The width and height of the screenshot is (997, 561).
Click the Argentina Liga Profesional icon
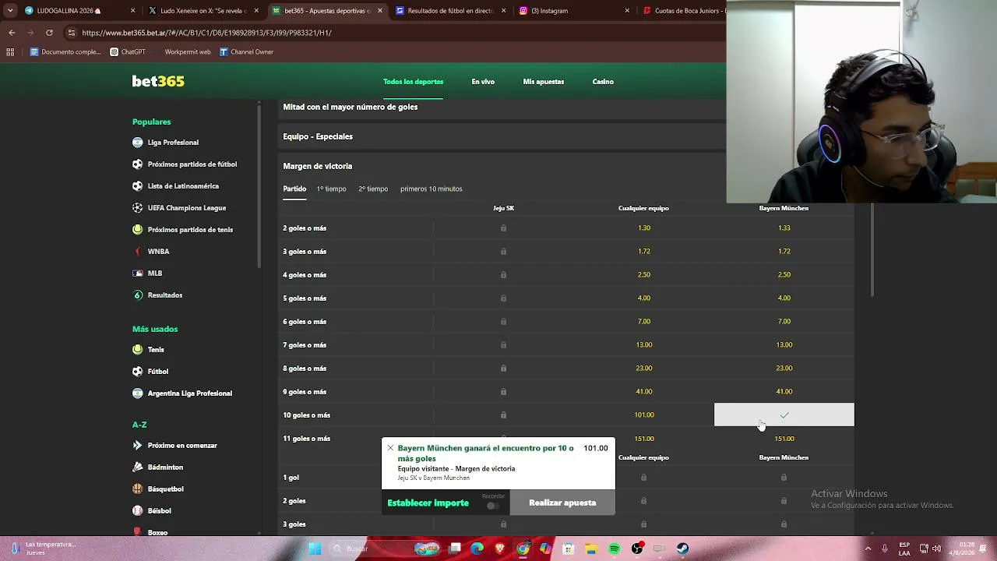tap(138, 393)
